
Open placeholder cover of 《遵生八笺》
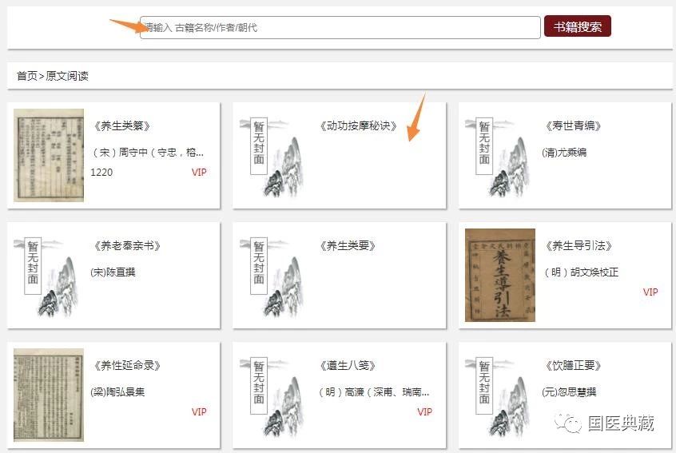click(x=274, y=395)
